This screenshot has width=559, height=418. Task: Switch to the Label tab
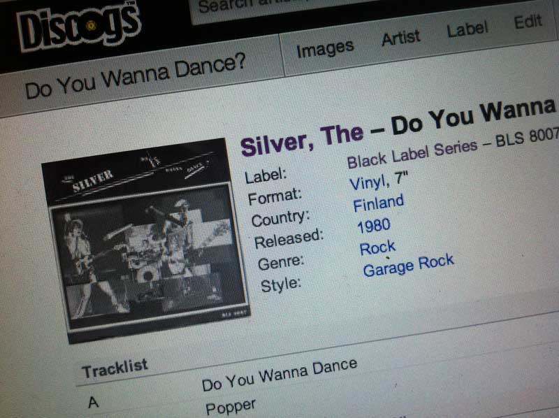(x=467, y=29)
